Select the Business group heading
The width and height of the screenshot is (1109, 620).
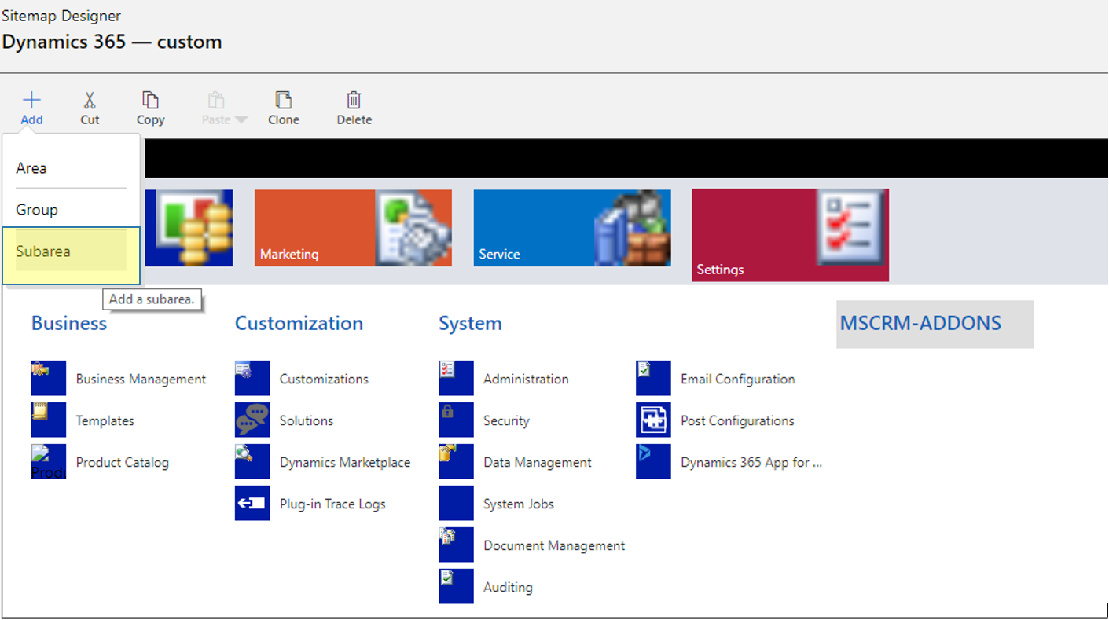69,323
